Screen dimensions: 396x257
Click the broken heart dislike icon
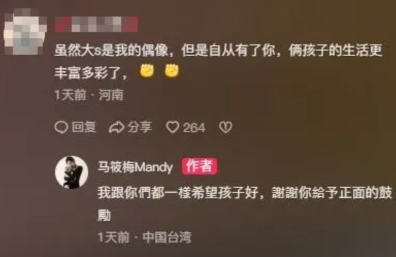tap(225, 127)
